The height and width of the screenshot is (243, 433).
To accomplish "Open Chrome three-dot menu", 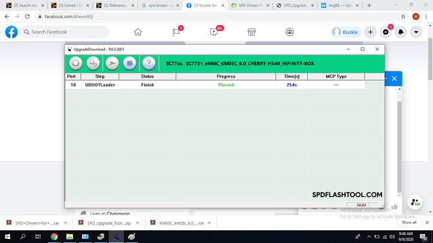I will point(426,16).
